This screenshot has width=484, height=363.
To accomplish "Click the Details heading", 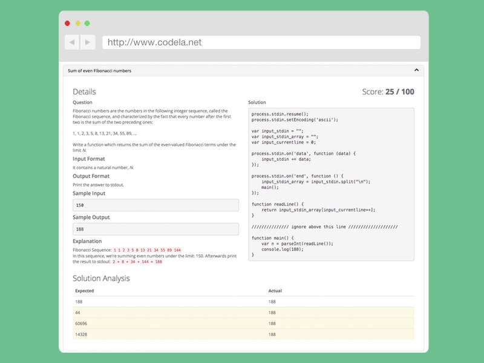I will click(84, 92).
